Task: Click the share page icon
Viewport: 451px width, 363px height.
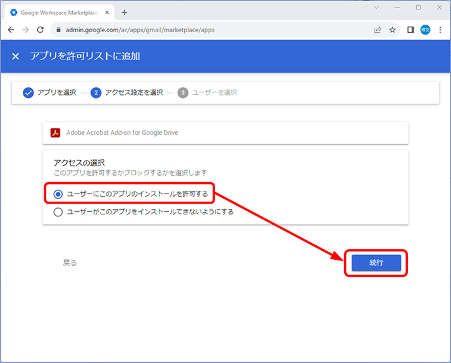Action: coord(378,30)
